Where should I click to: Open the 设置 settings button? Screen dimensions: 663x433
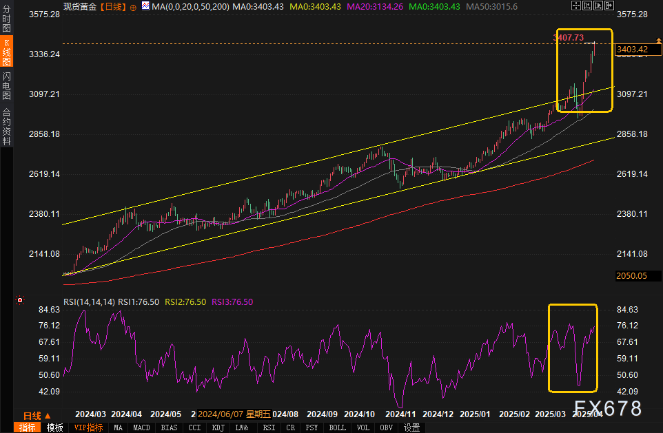(x=411, y=427)
